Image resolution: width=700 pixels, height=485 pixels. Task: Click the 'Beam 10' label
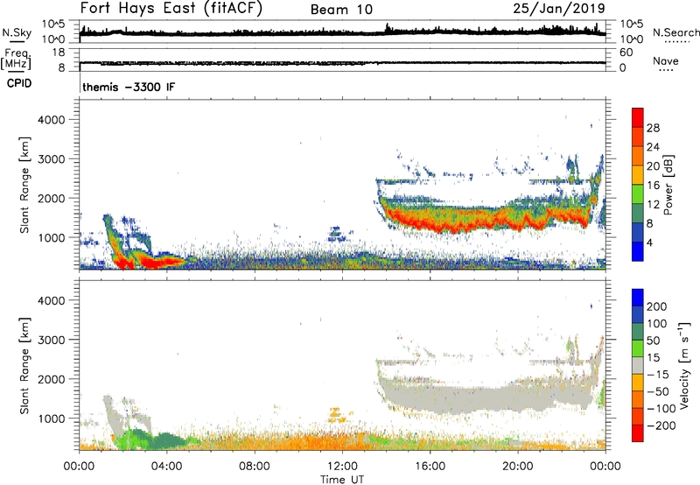pyautogui.click(x=341, y=10)
